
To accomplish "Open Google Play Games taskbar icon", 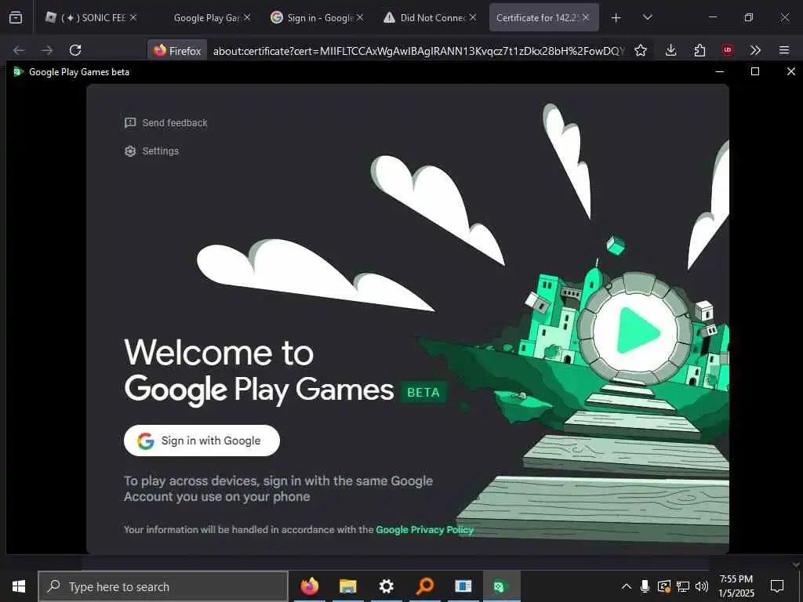I will 500,586.
